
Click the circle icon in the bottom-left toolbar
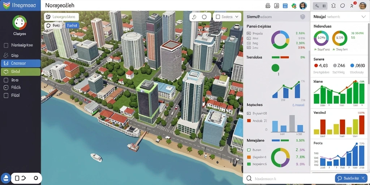pos(36,178)
